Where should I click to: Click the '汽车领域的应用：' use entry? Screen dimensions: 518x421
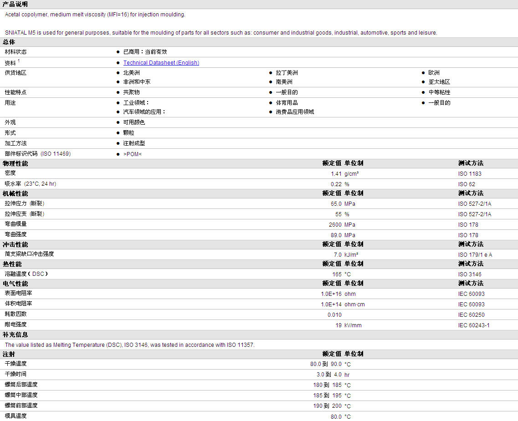(144, 112)
